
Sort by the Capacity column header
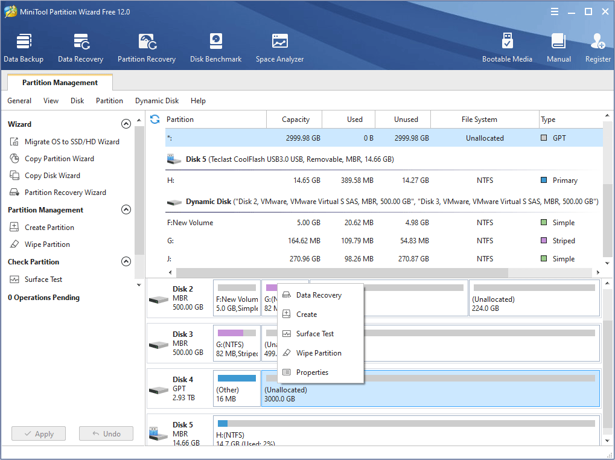294,119
